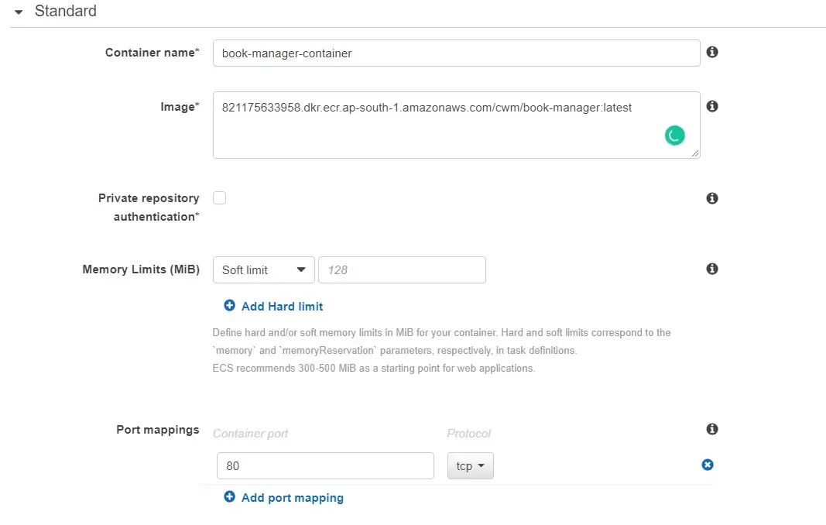The width and height of the screenshot is (826, 525).
Task: Click the plus icon beside Add port mapping
Action: [229, 497]
